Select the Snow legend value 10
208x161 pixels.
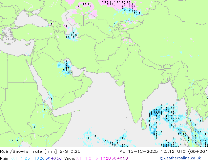tap(103, 158)
